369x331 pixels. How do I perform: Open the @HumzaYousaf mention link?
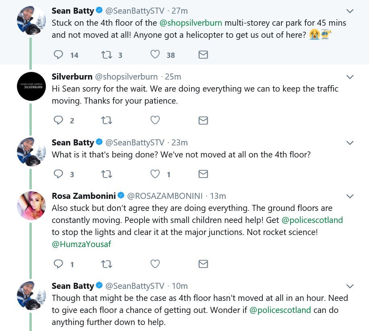pos(81,244)
